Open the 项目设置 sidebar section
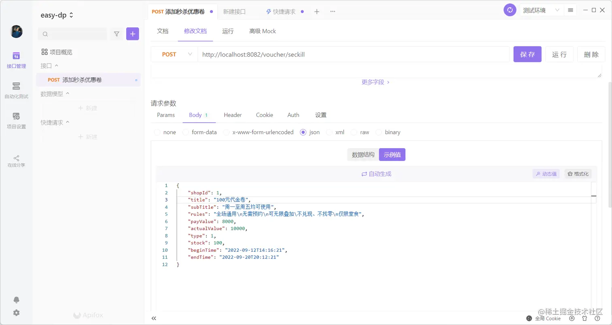Image resolution: width=612 pixels, height=325 pixels. (x=16, y=121)
